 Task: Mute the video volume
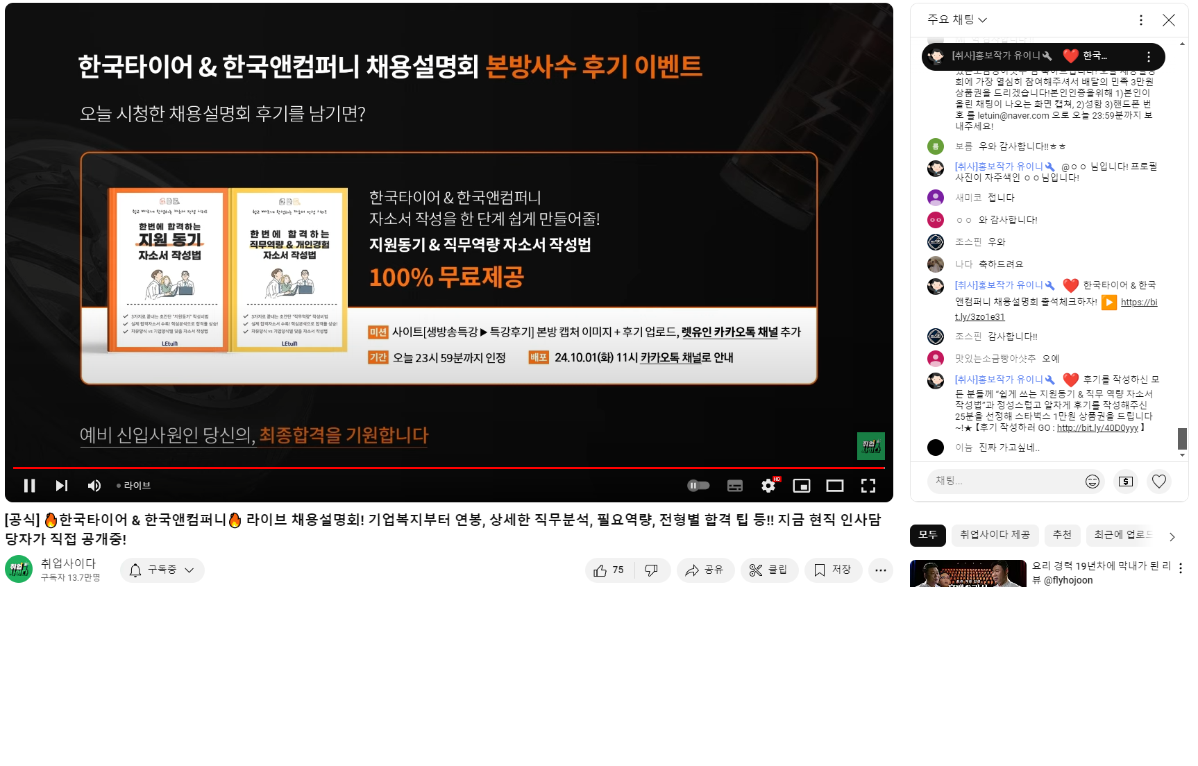(94, 486)
